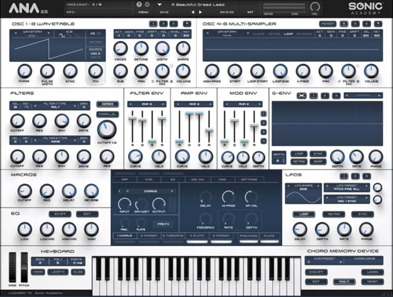The height and width of the screenshot is (297, 393).
Task: Click the Cutoff 1/2 large knob
Action: click(x=106, y=129)
